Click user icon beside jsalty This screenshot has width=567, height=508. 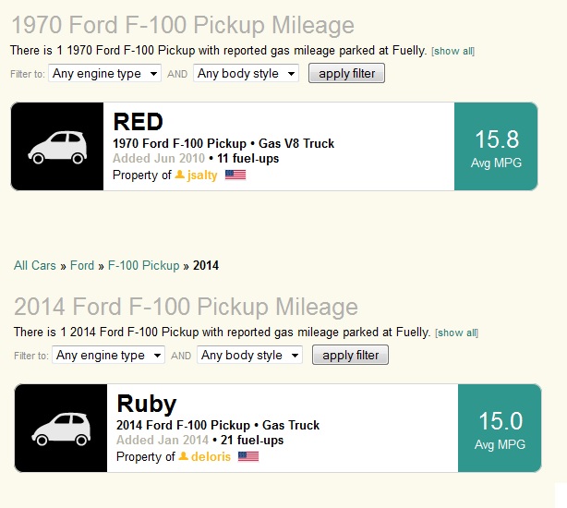point(180,175)
